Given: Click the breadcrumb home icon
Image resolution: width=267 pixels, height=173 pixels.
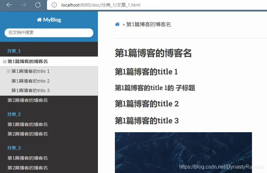Looking at the screenshot, I should (117, 24).
